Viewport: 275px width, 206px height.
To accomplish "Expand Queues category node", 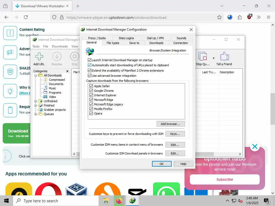I will click(36, 114).
